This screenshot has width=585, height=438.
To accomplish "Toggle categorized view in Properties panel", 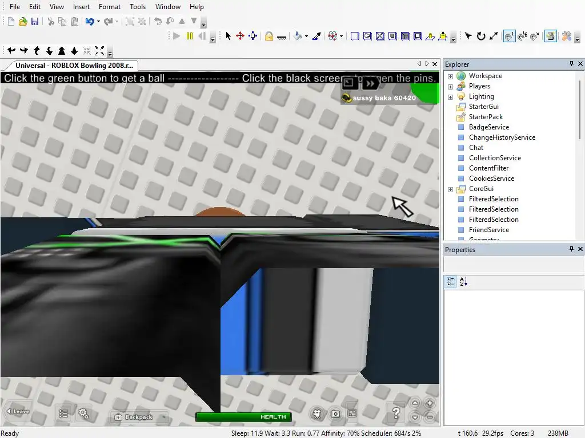I will [451, 282].
